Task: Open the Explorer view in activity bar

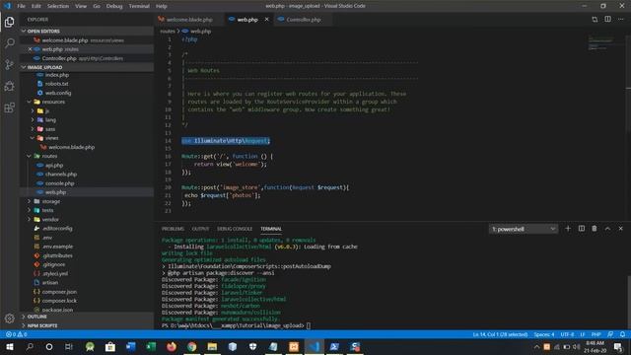Action: coord(9,22)
